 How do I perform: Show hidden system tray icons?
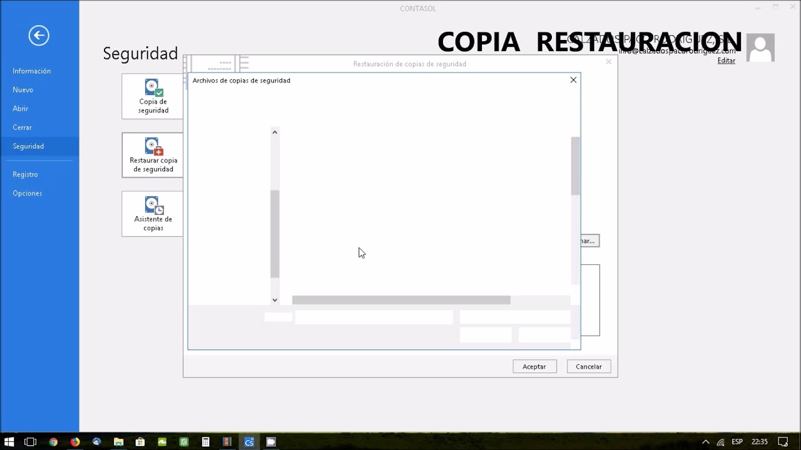(706, 442)
